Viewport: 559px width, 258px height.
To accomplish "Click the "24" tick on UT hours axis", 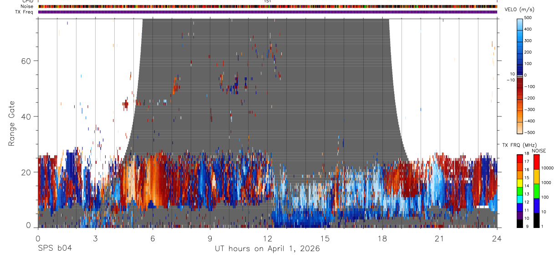I will coord(497,238).
